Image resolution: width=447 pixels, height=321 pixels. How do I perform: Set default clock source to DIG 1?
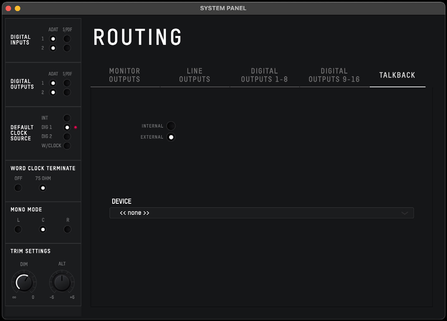pos(67,127)
